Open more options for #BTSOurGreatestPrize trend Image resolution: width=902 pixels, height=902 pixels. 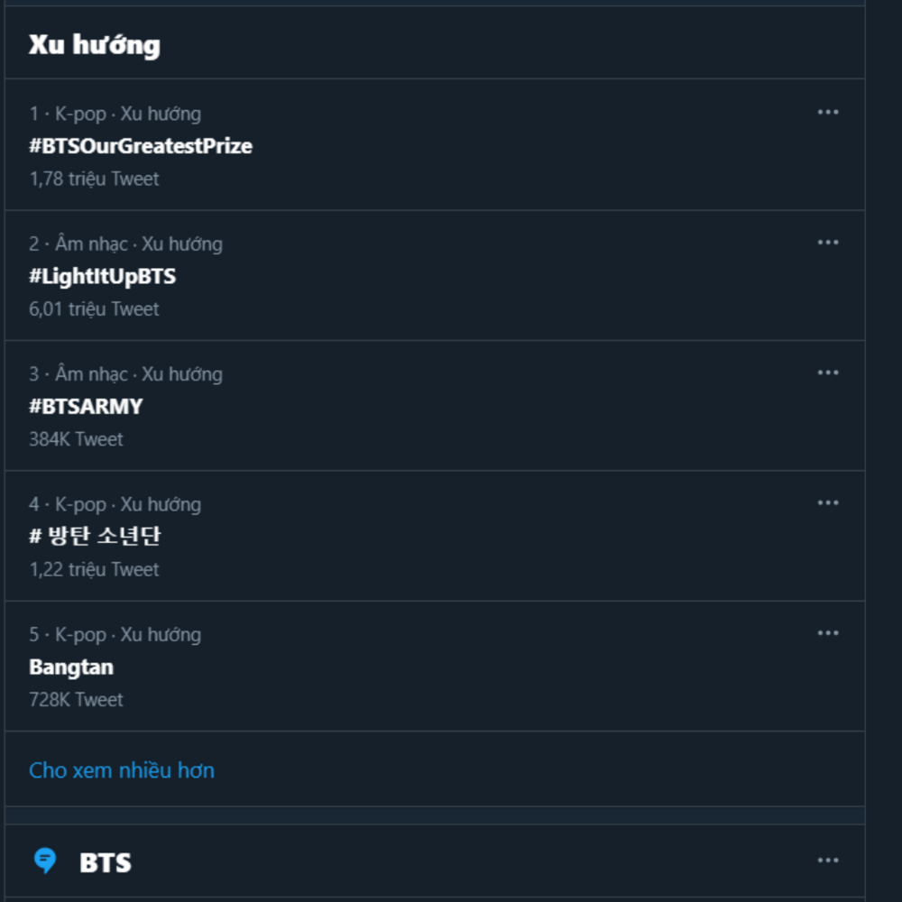[x=827, y=113]
